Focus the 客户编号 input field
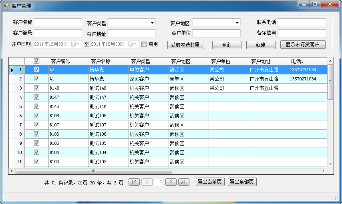 point(58,33)
